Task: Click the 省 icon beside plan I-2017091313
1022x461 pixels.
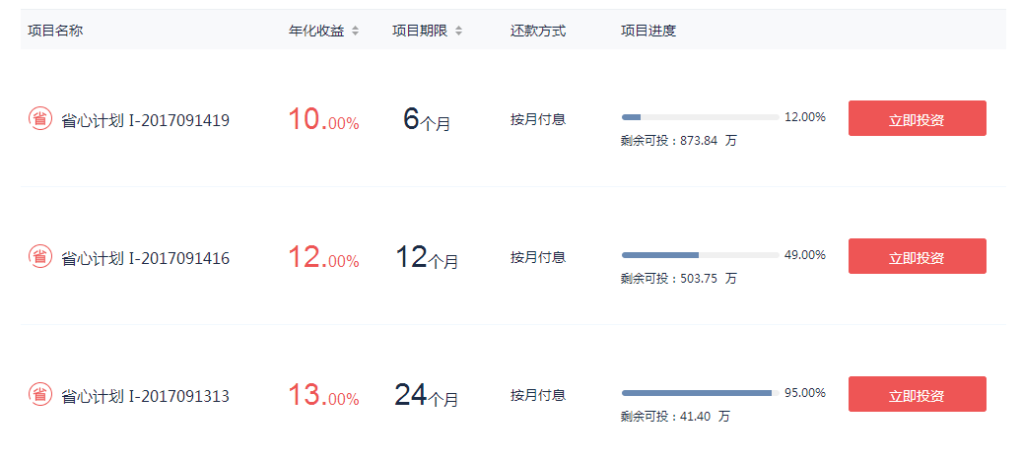Action: (x=39, y=395)
